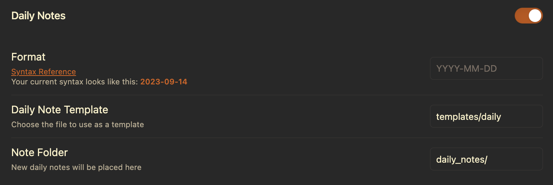Click "Your current syntax looks like this" text

tap(74, 82)
